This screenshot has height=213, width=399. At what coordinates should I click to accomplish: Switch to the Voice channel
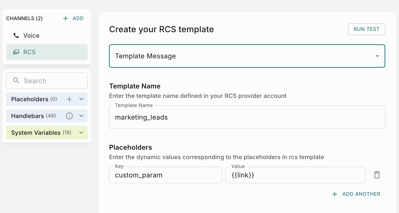click(x=31, y=36)
